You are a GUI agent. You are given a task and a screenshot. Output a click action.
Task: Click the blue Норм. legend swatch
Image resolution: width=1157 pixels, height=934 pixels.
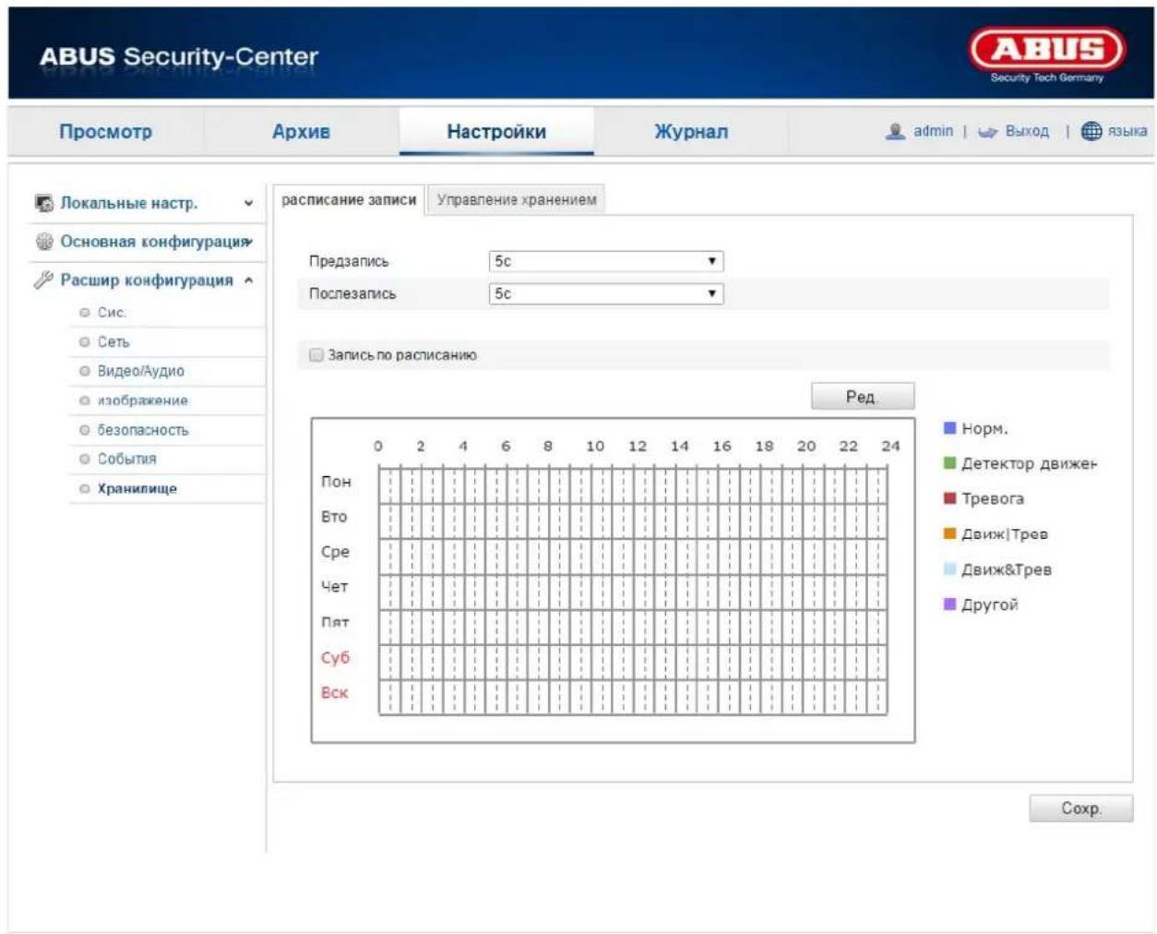coord(949,428)
